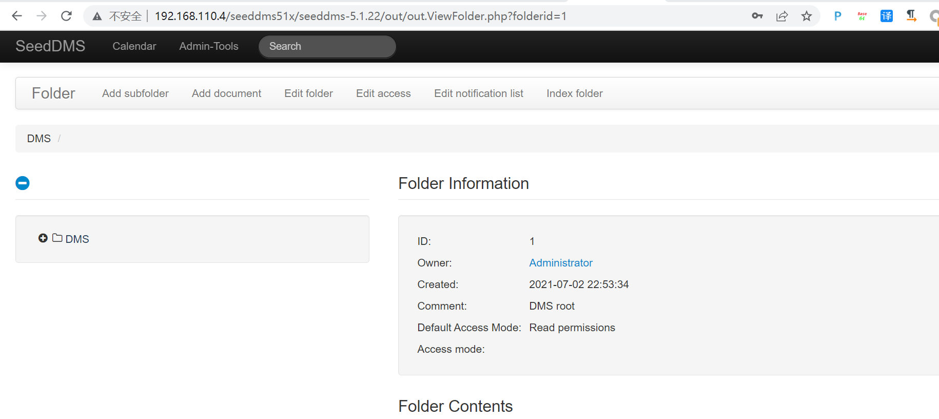The width and height of the screenshot is (939, 419).
Task: Click the 'Created:' label
Action: (438, 284)
